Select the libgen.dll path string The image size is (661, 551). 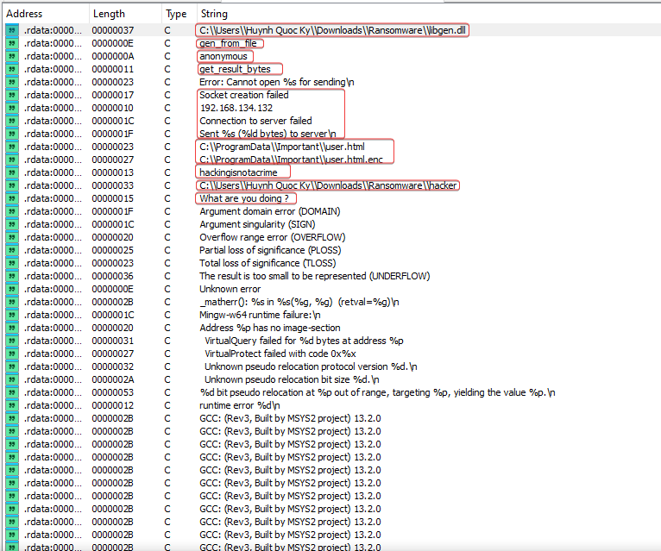332,30
